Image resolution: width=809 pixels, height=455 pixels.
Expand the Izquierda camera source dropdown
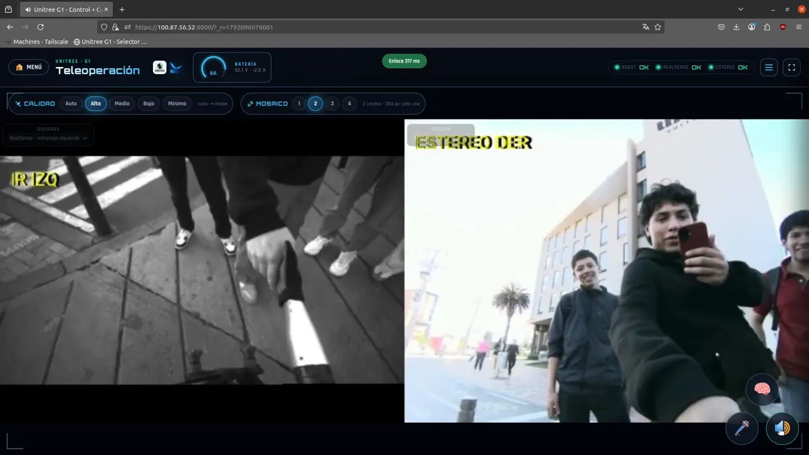48,138
